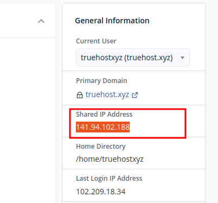
Task: Click the General Information heading
Action: 112,21
